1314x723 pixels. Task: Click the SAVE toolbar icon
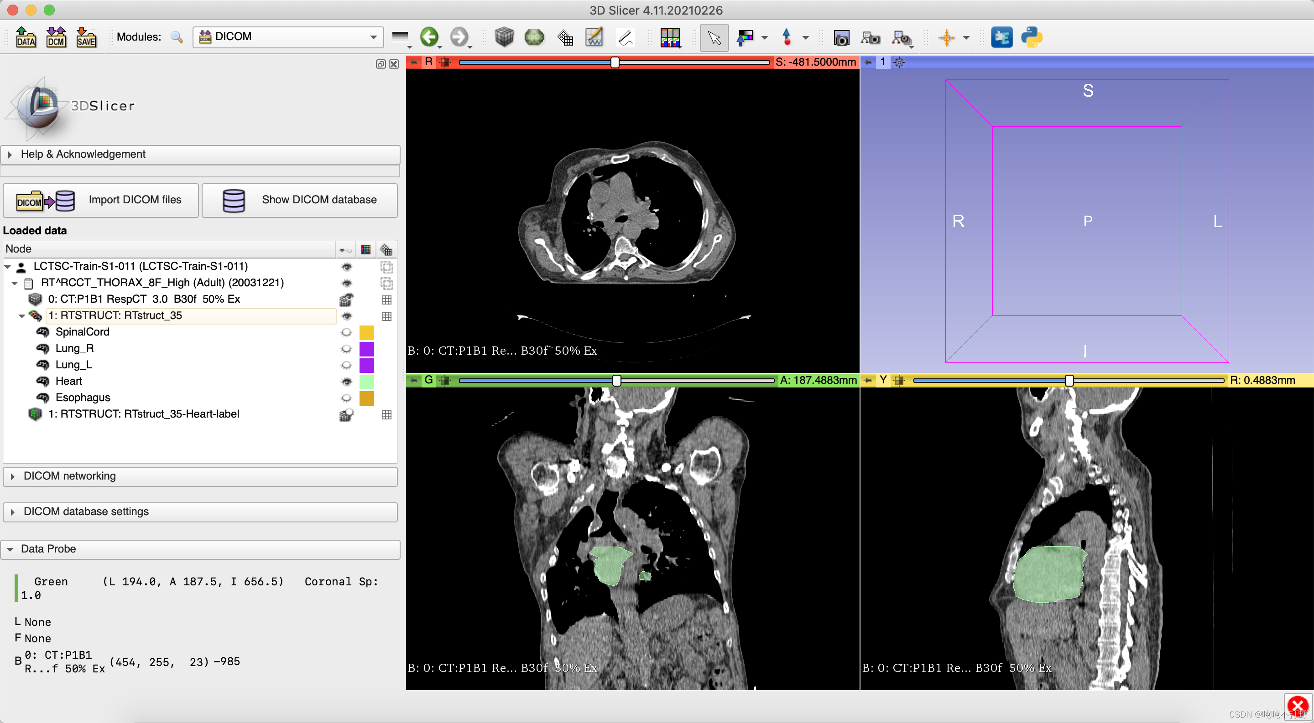point(86,37)
